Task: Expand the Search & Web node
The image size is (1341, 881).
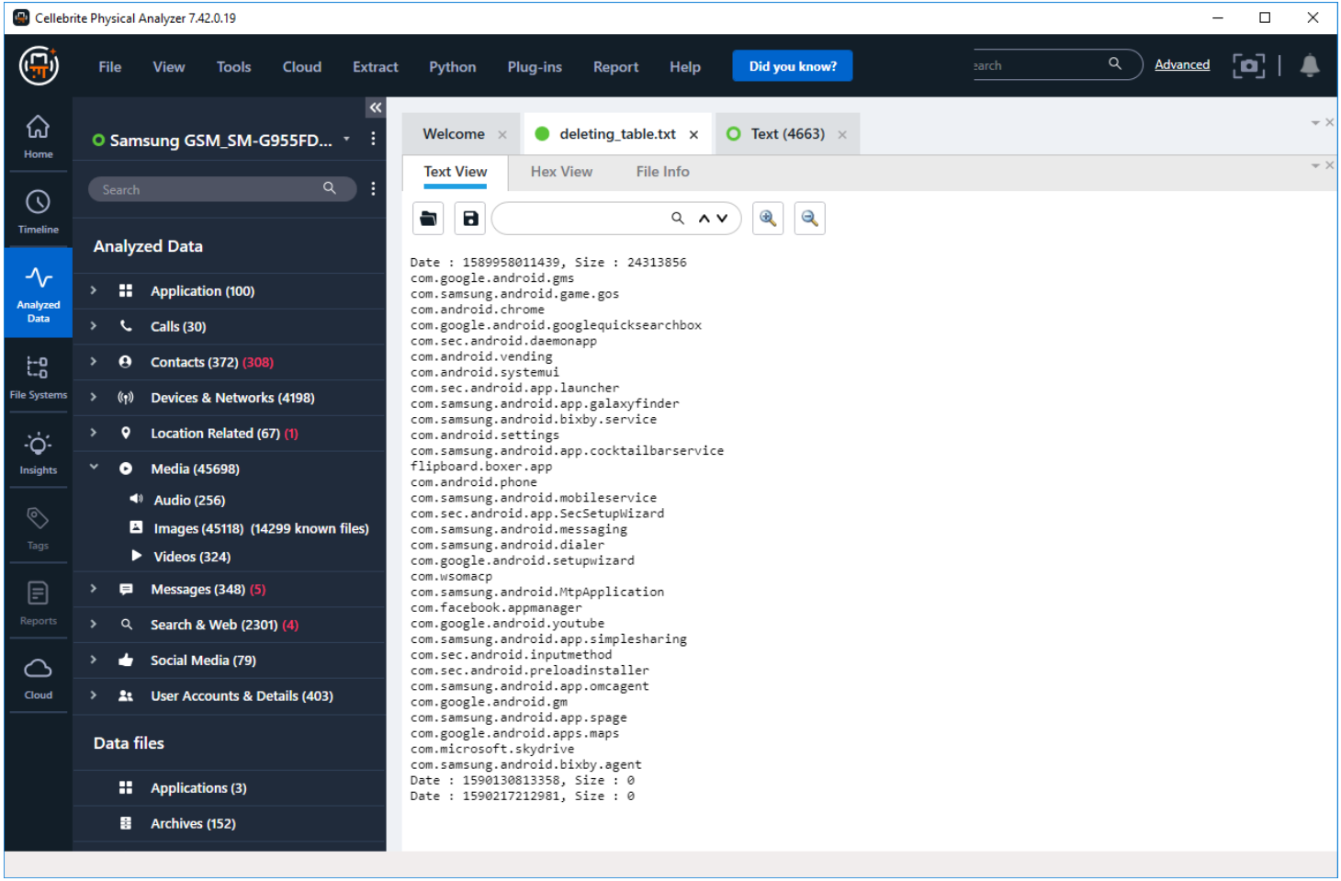Action: [x=94, y=624]
